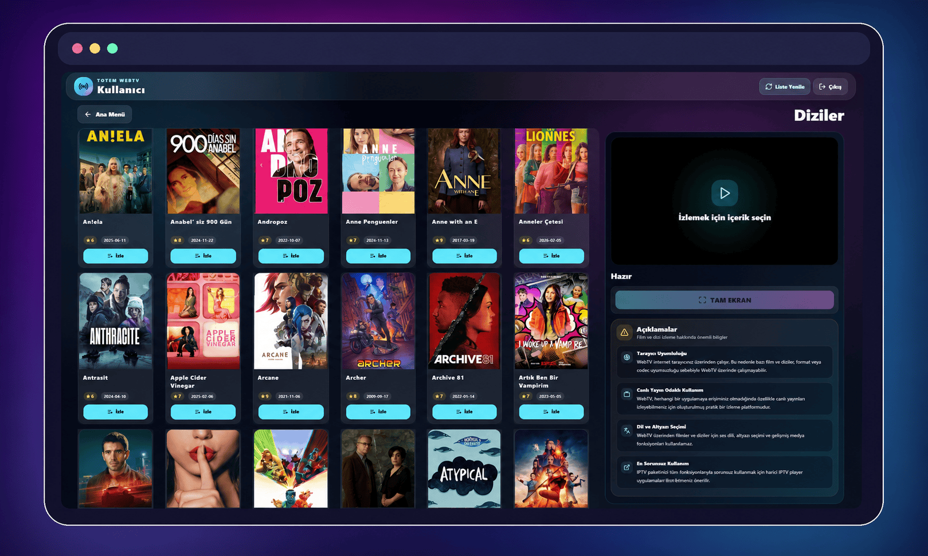This screenshot has height=556, width=928.
Task: Click the Anneler Çetesi İzle button
Action: (551, 256)
